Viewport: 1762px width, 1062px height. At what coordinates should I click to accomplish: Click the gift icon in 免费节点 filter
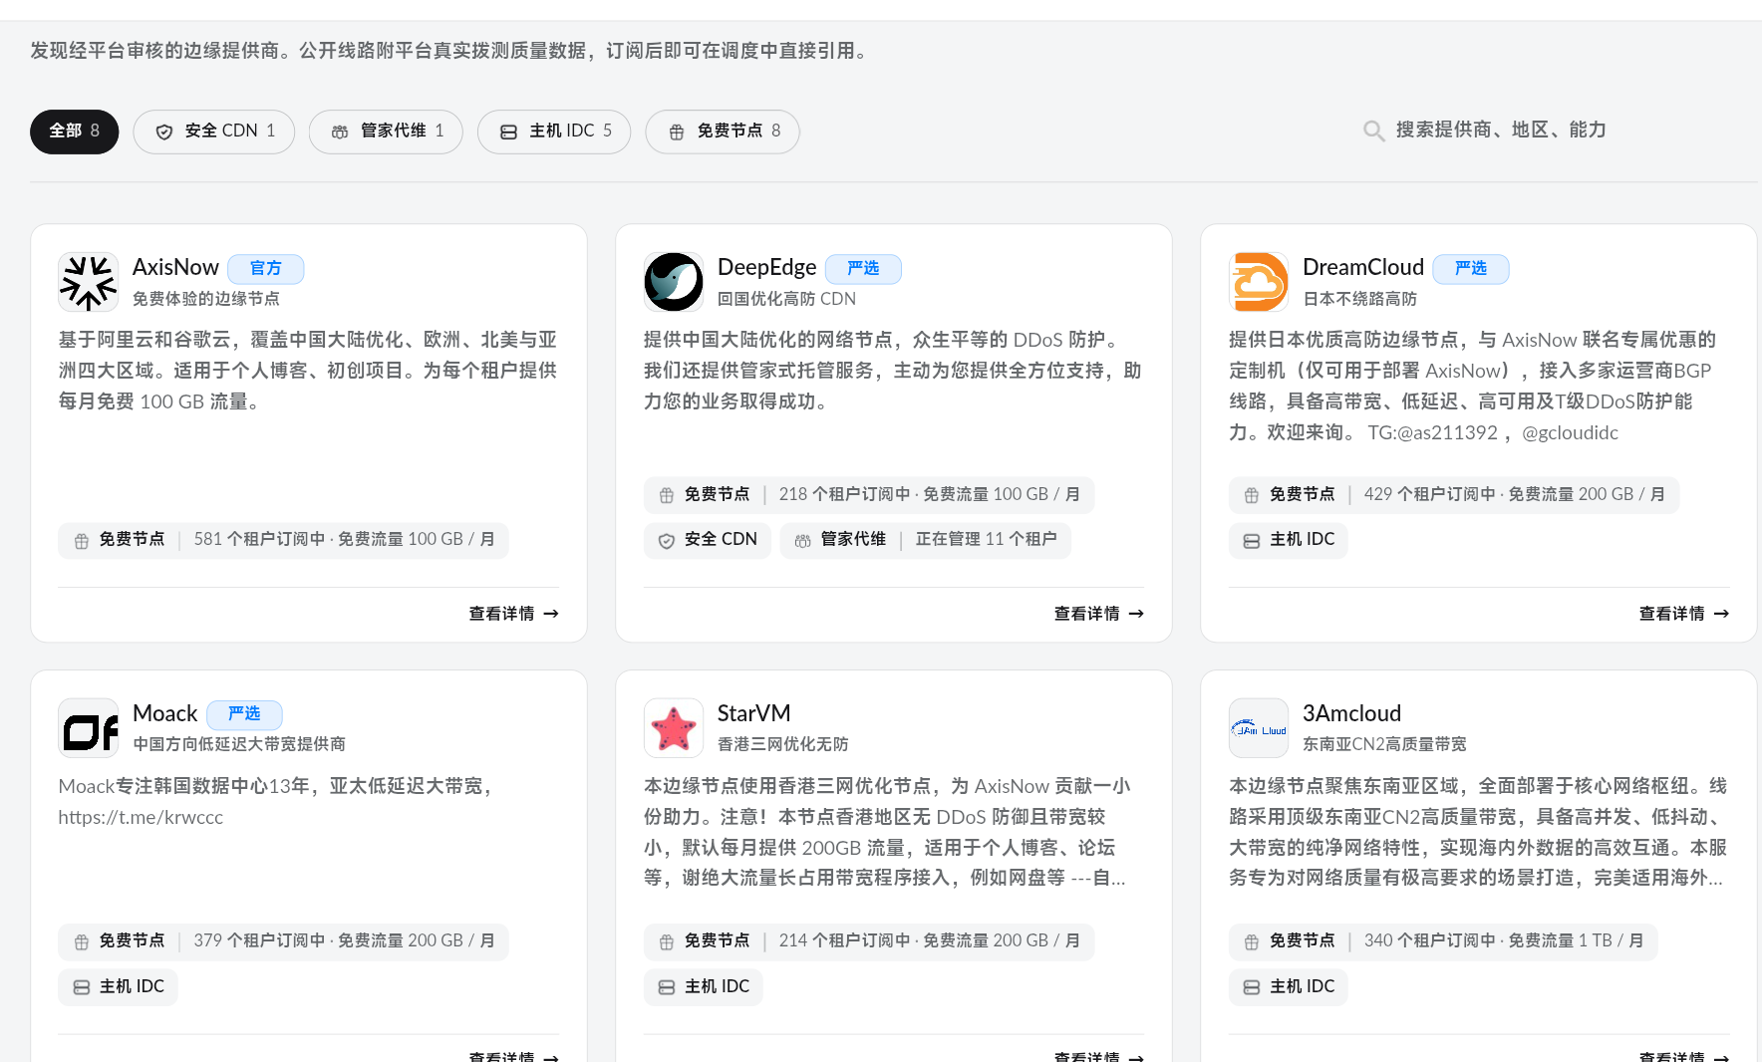click(677, 132)
